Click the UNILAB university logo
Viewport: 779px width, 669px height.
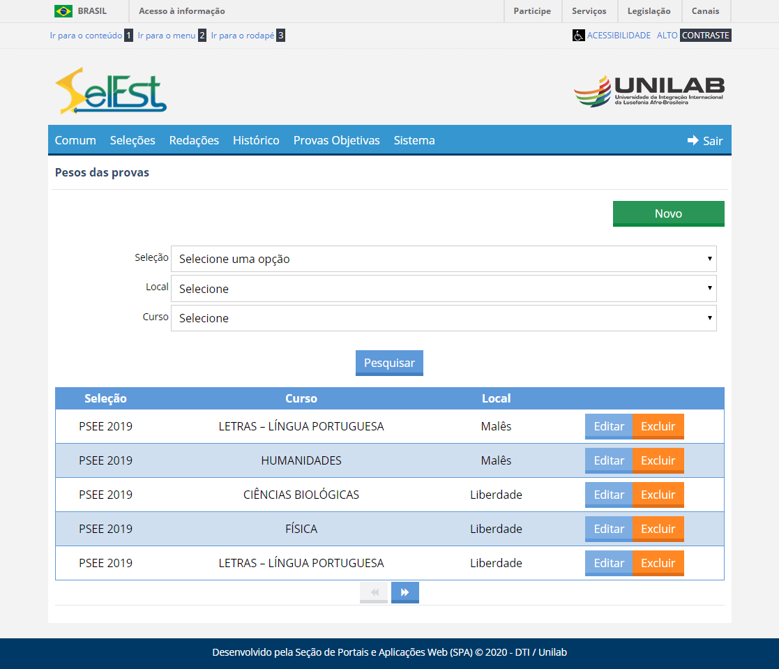tap(649, 91)
